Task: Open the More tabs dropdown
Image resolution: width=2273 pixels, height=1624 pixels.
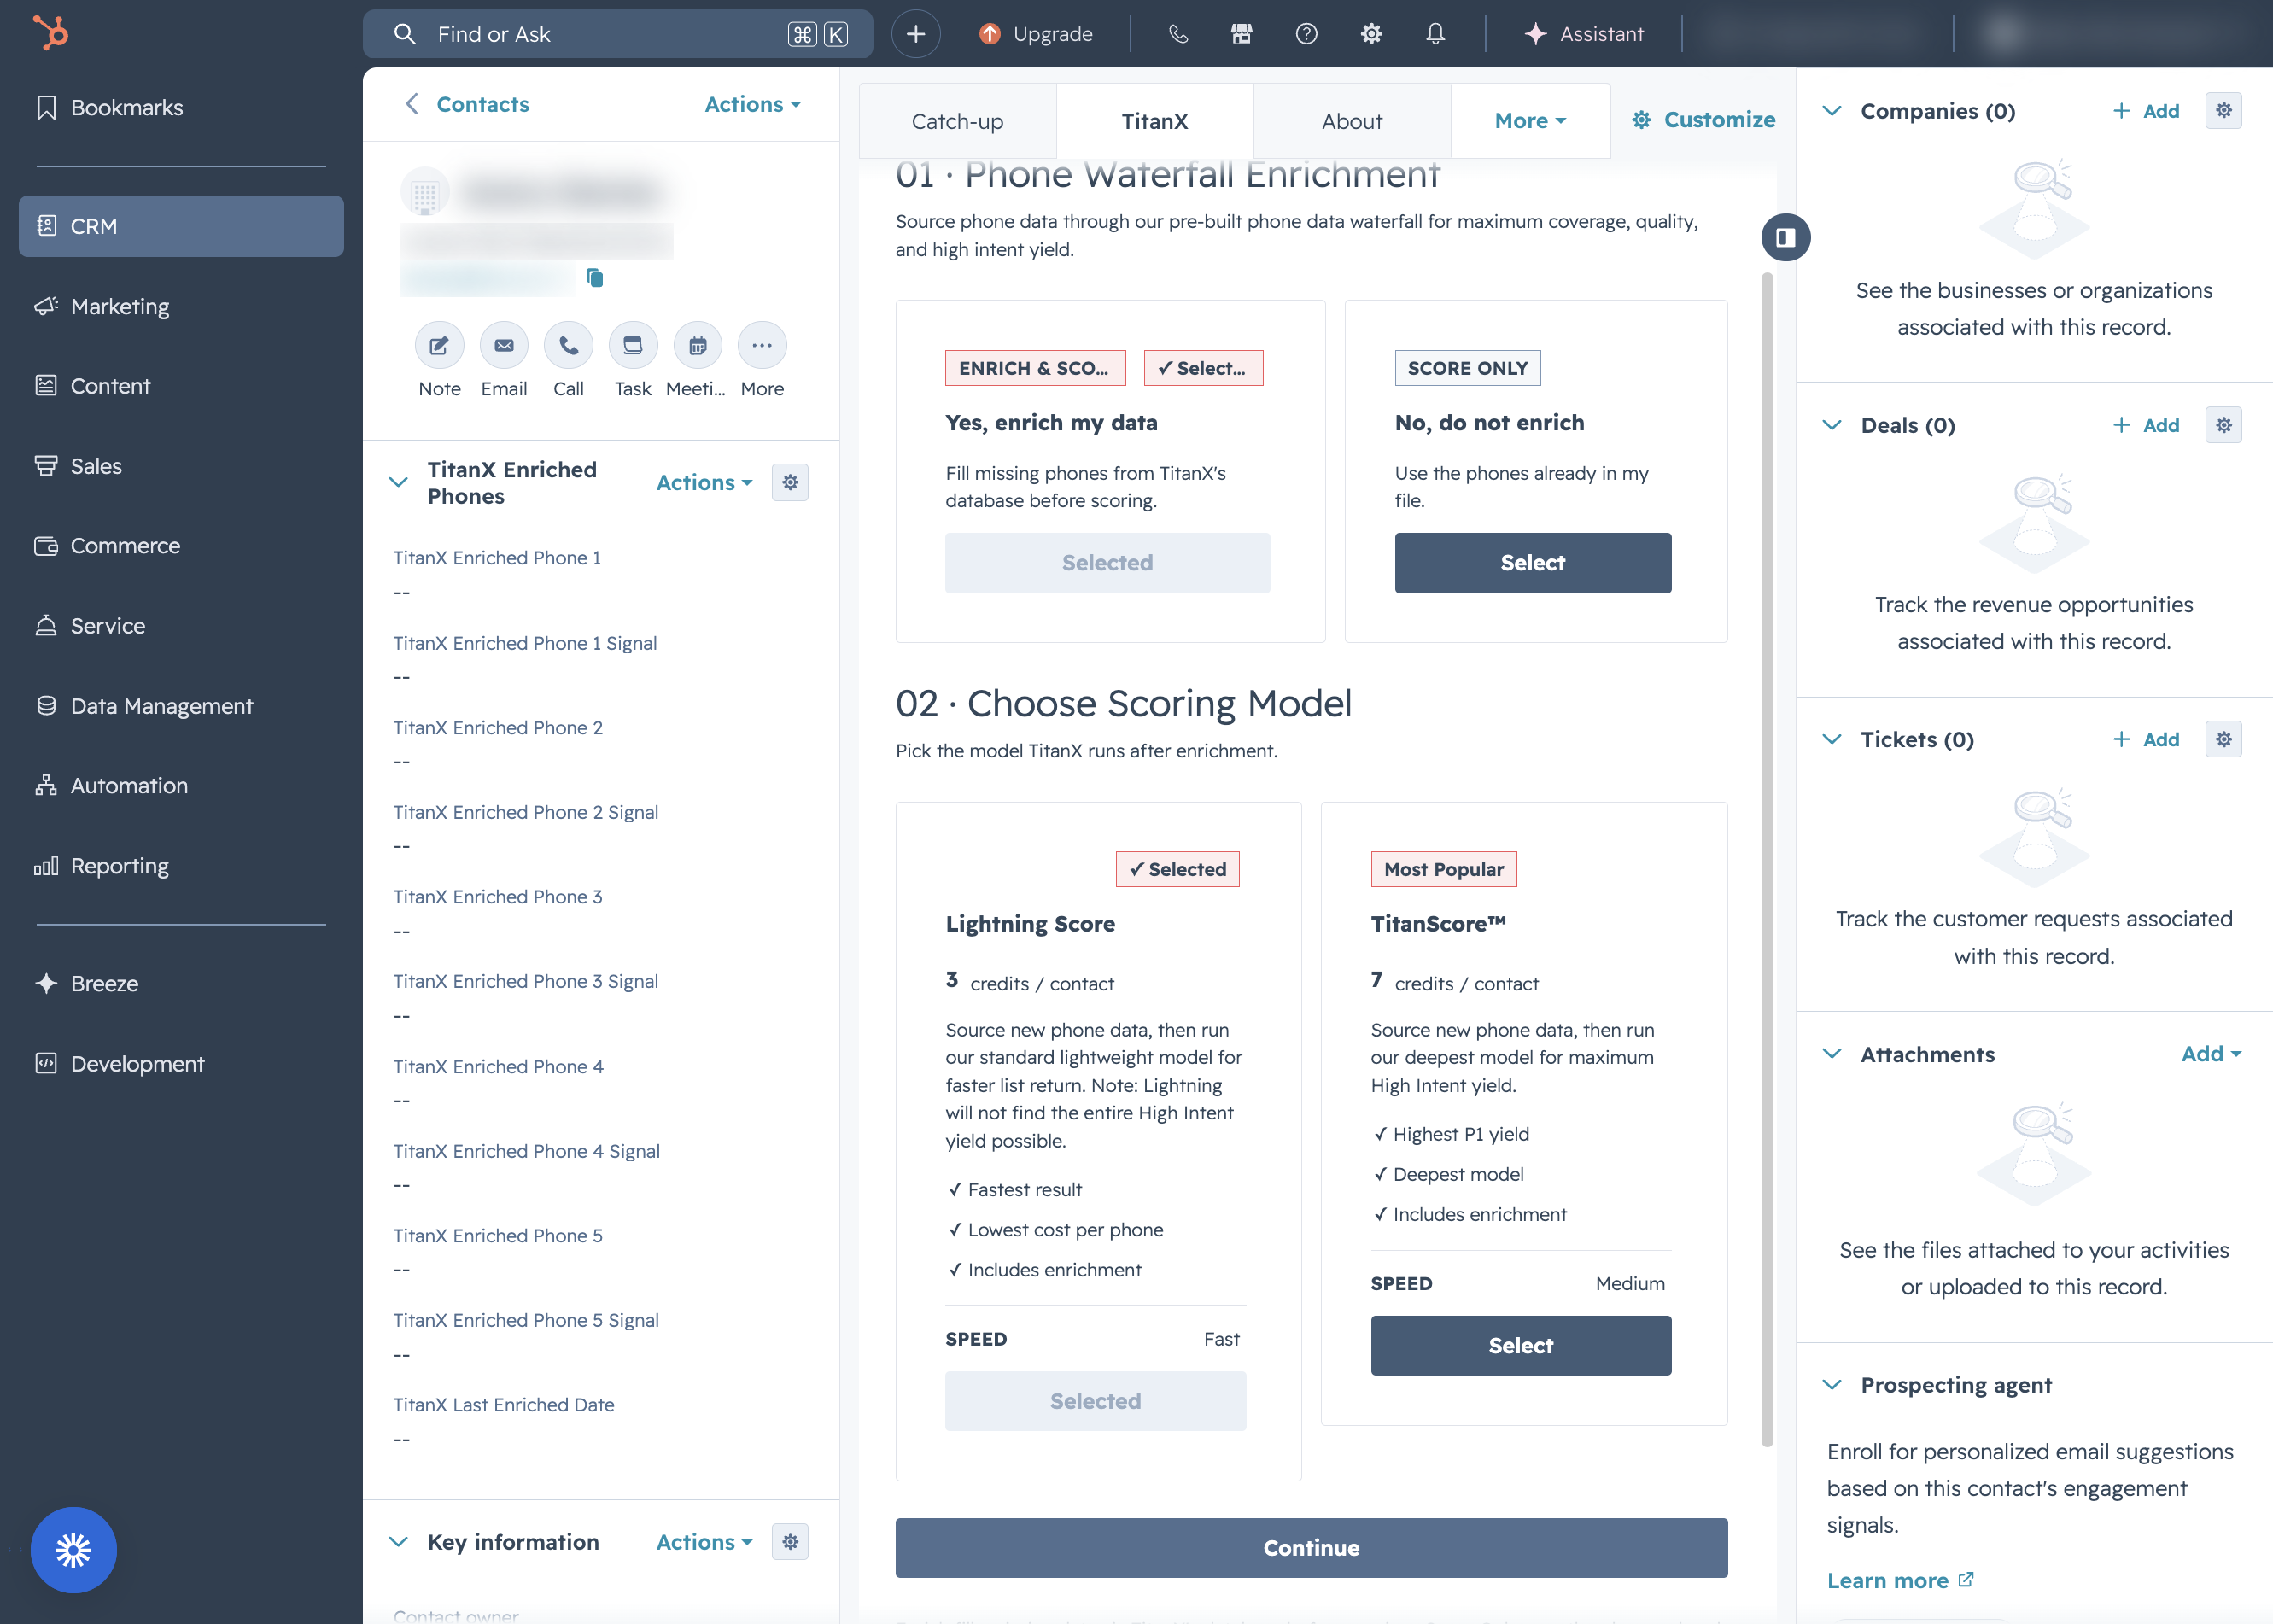Action: pos(1530,121)
